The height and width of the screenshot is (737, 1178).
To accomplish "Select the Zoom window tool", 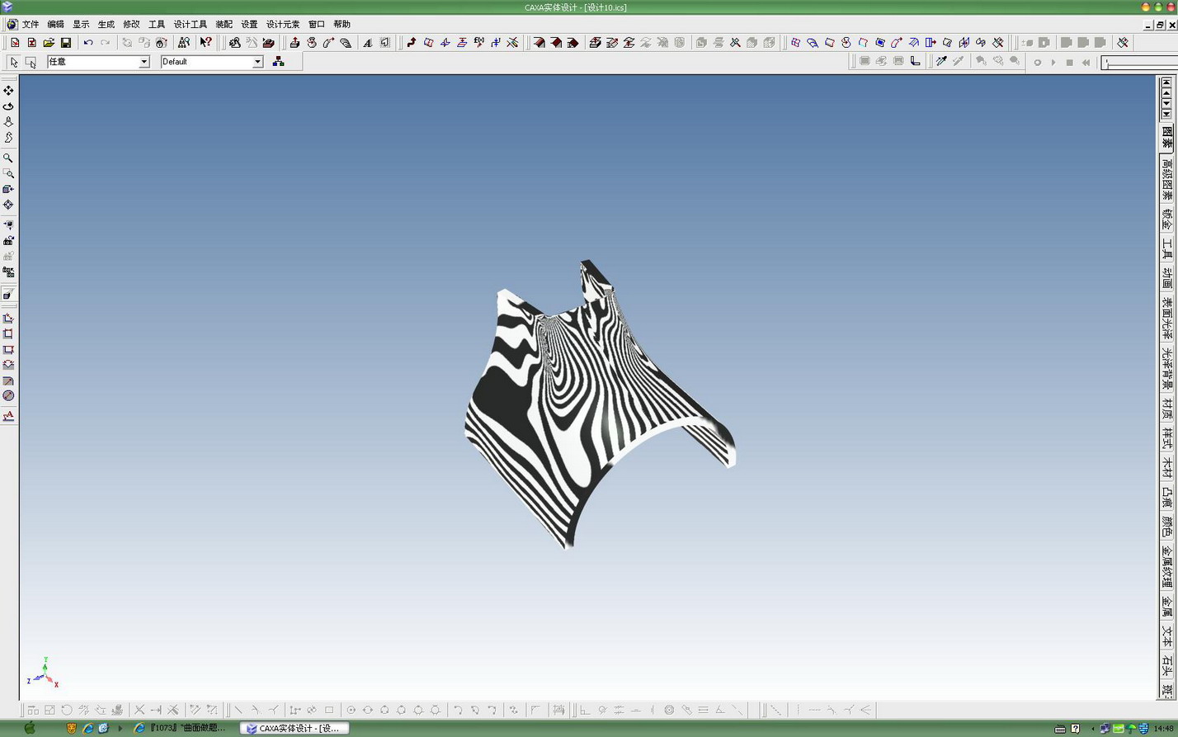I will click(8, 173).
